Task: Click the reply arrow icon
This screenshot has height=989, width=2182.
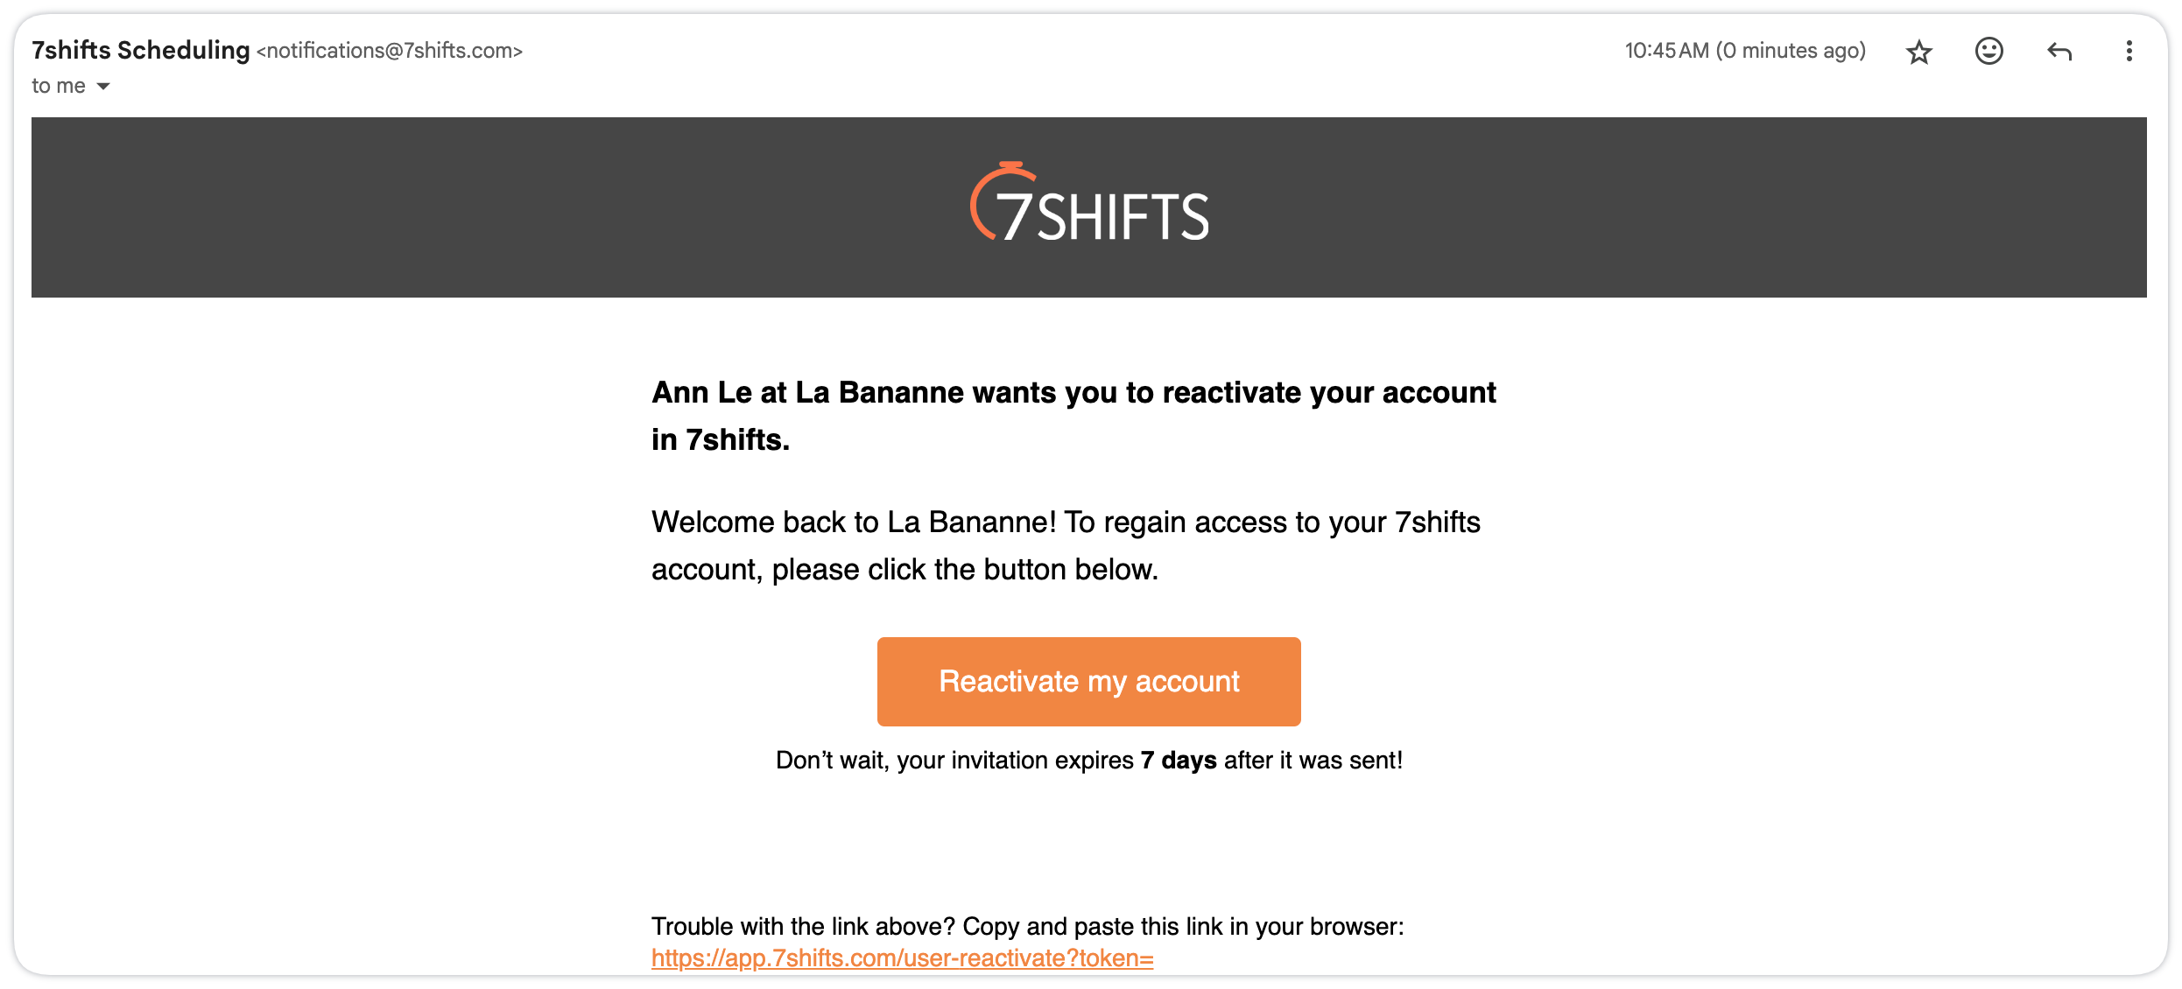Action: 2059,52
